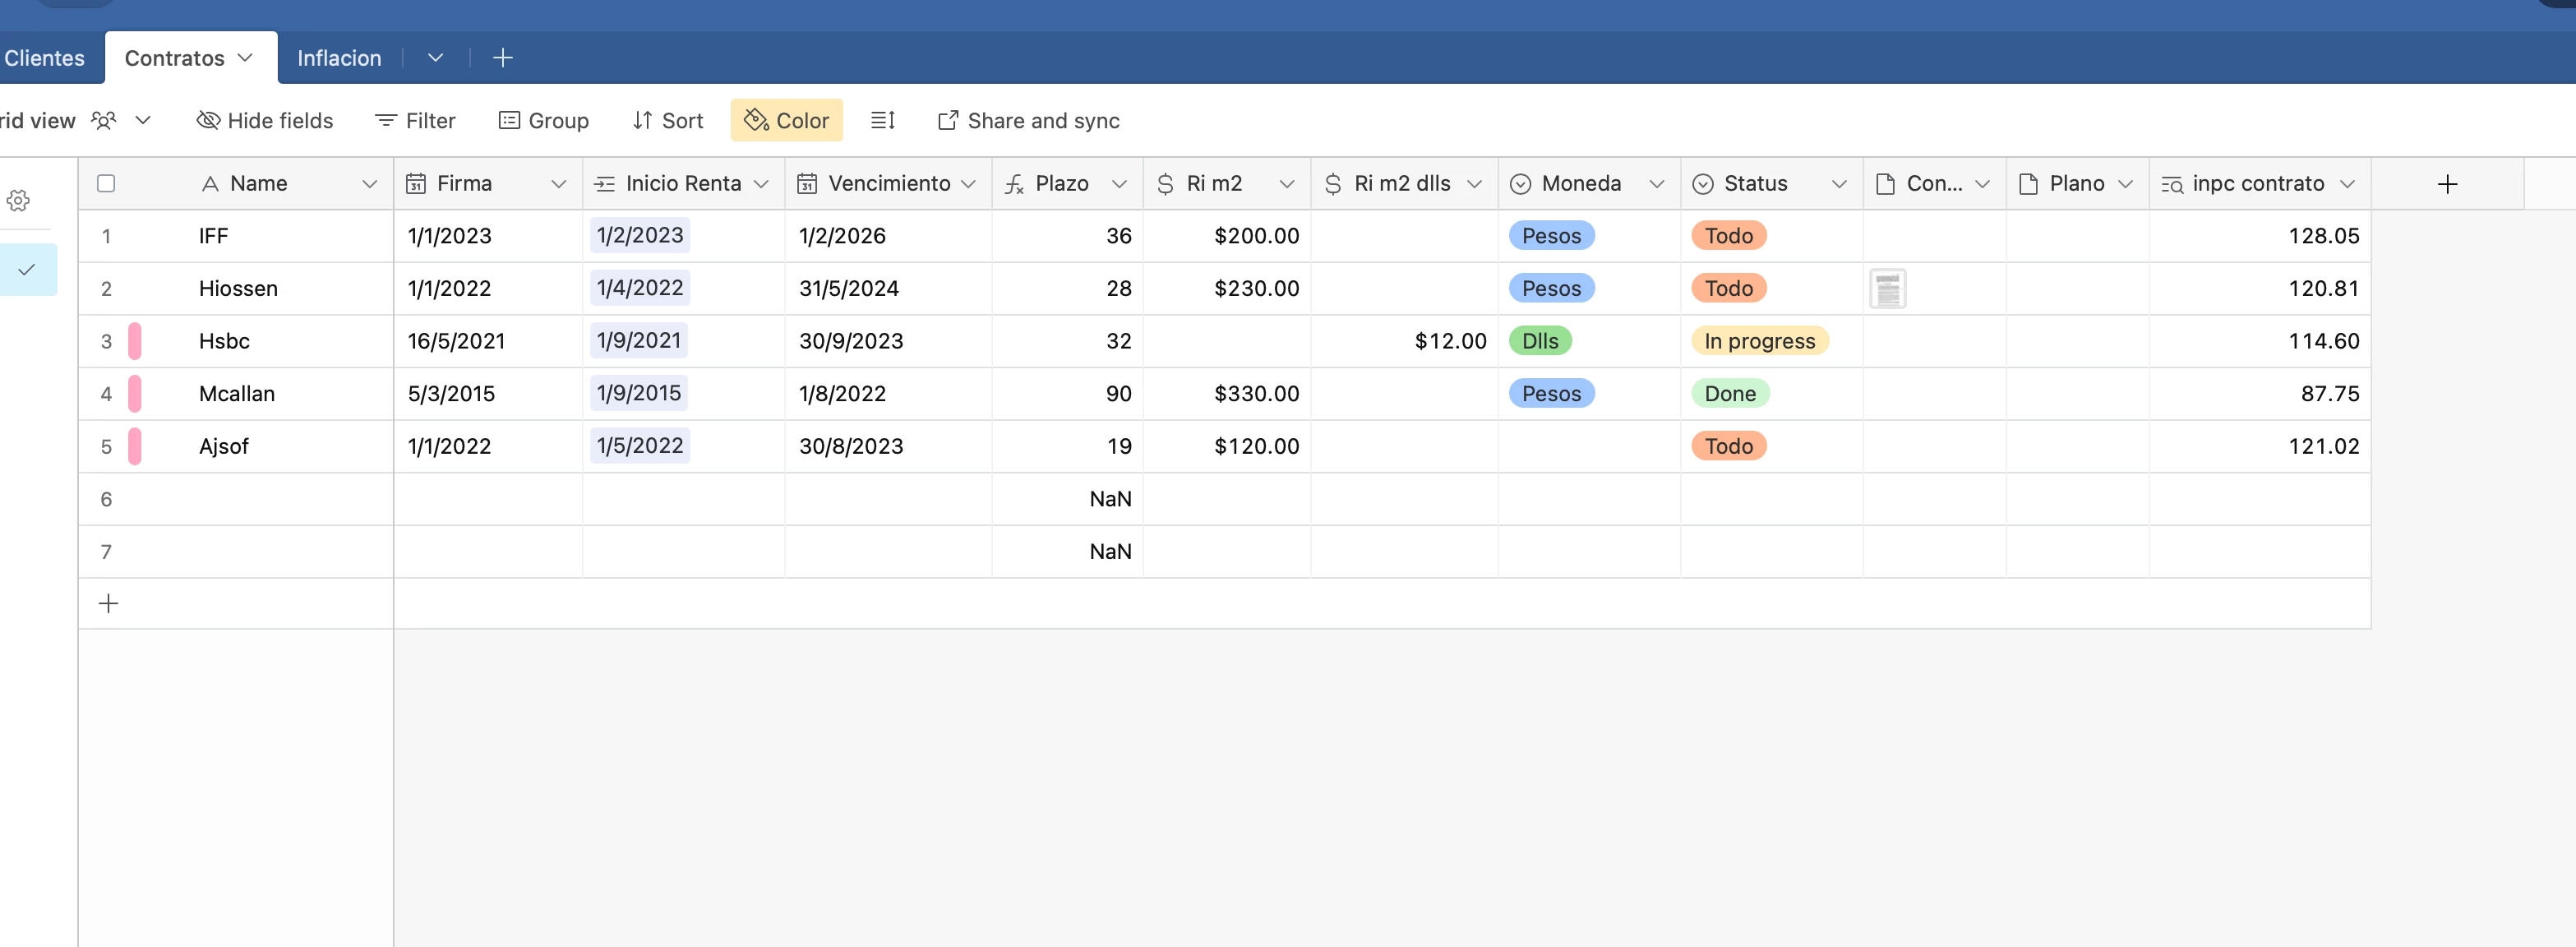Switch to the Clientes tab
Image resolution: width=2576 pixels, height=947 pixels.
pyautogui.click(x=44, y=58)
